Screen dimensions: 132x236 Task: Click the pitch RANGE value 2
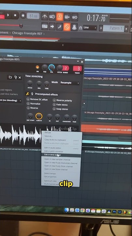click(66, 68)
